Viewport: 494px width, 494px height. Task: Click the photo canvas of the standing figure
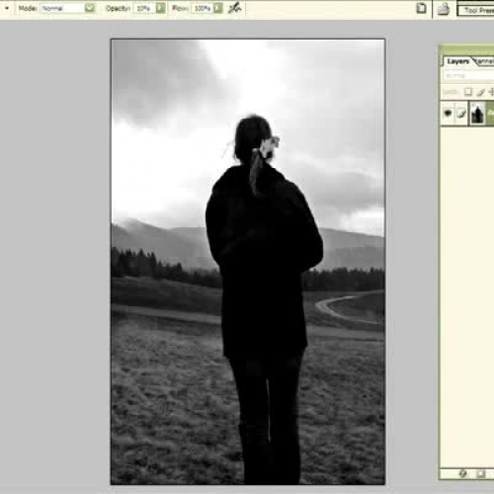point(248,262)
